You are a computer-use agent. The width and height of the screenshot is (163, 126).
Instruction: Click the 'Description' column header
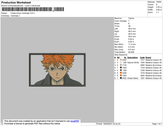[133, 58]
